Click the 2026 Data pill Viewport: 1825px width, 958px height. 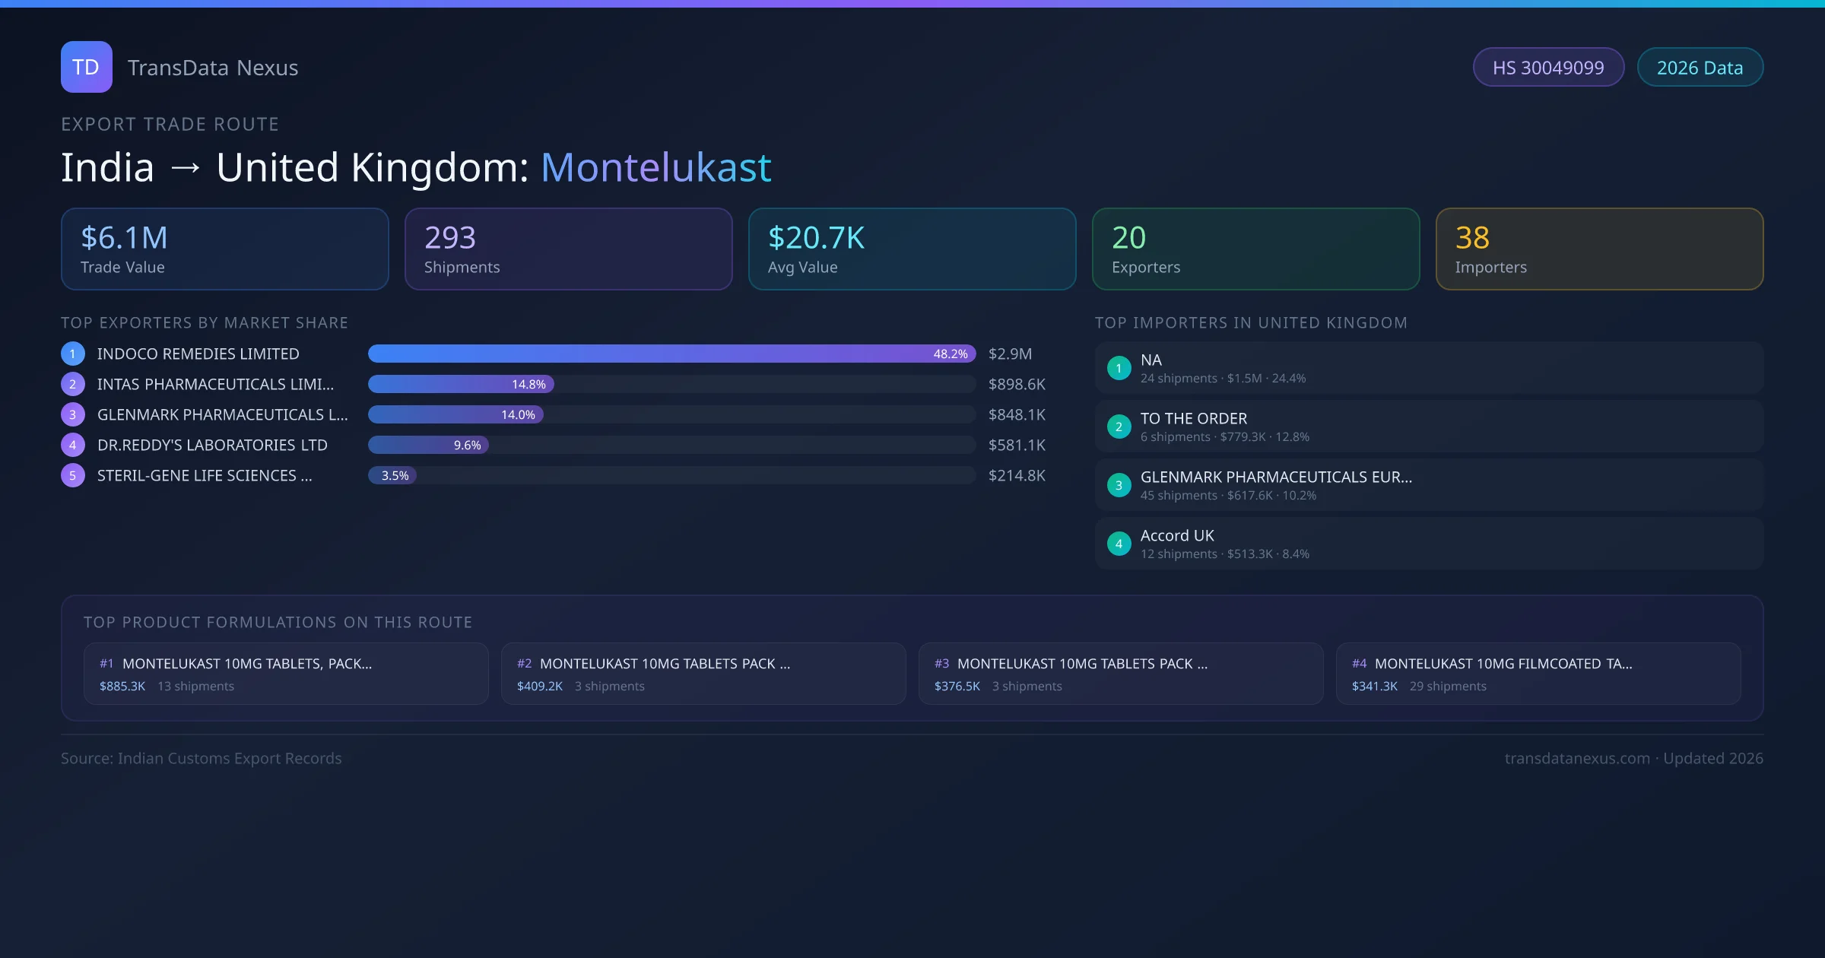pyautogui.click(x=1700, y=68)
